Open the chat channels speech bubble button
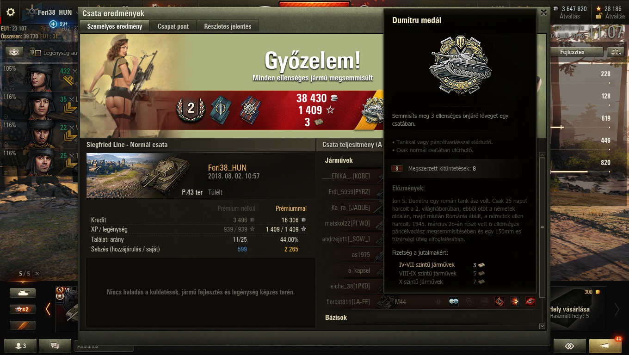Image resolution: width=629 pixels, height=355 pixels. click(x=55, y=346)
